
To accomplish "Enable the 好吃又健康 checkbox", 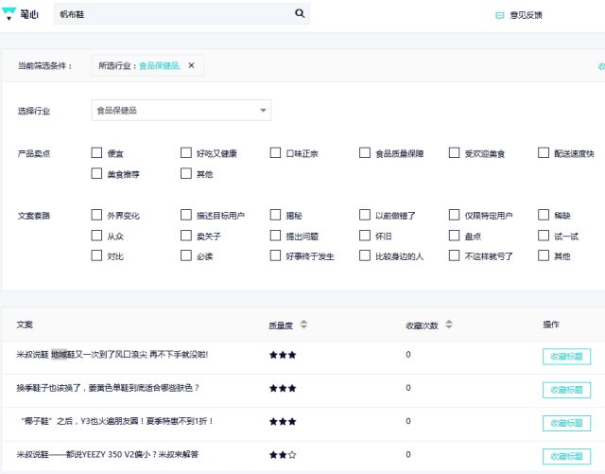I will pos(186,152).
